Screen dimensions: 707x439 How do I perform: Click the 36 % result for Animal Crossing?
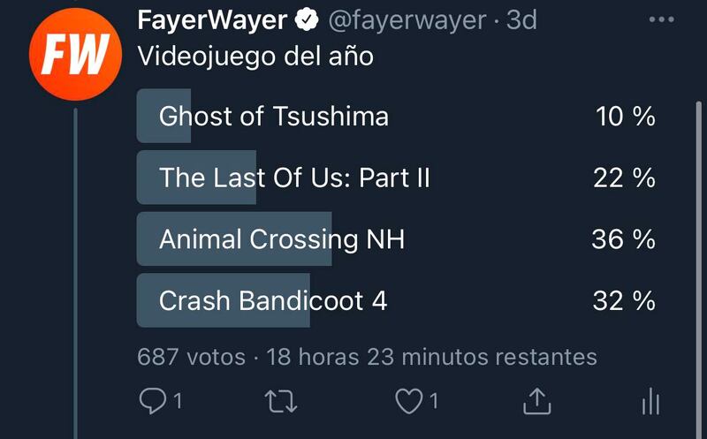point(623,238)
